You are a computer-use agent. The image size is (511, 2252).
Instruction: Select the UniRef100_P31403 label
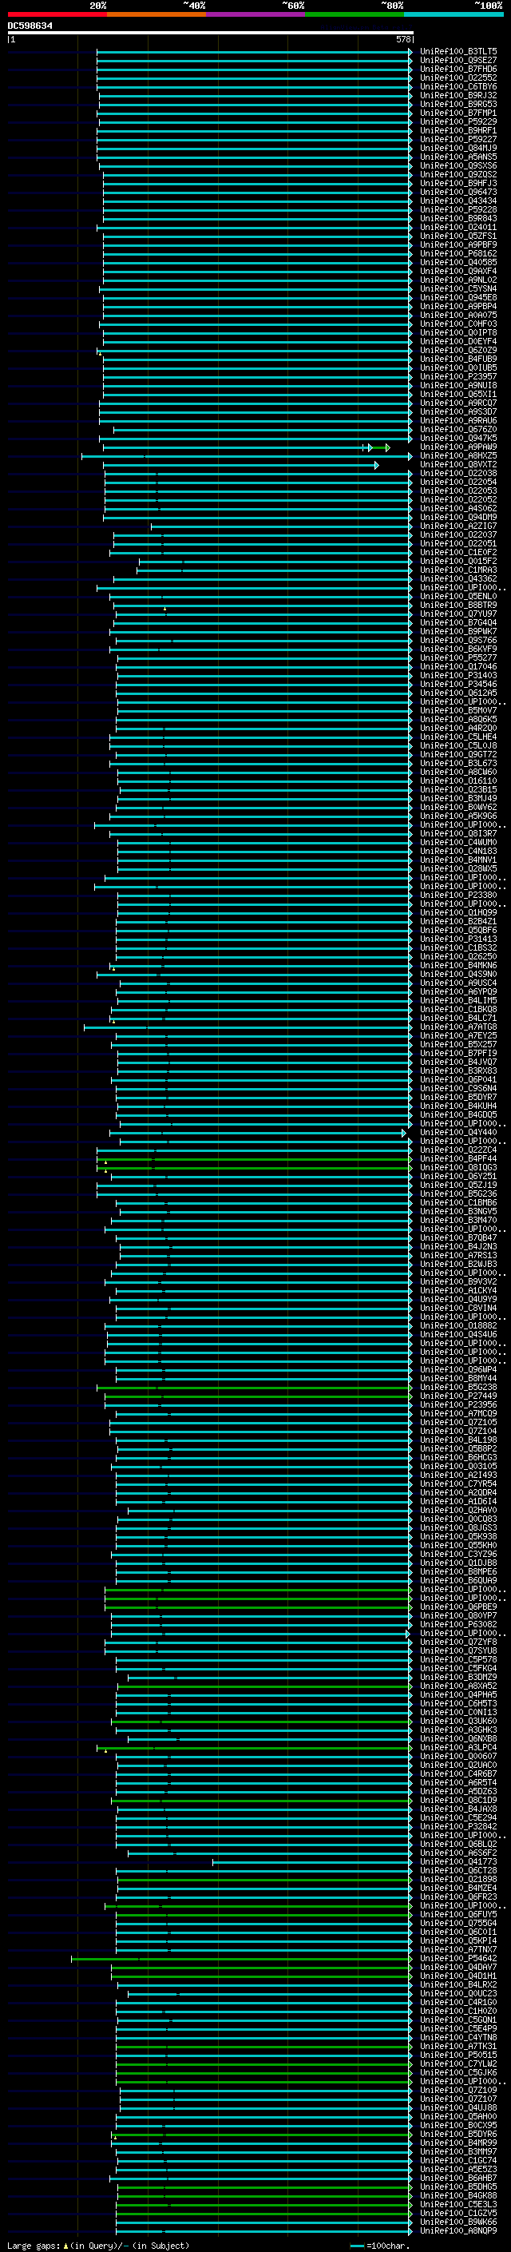pos(458,675)
